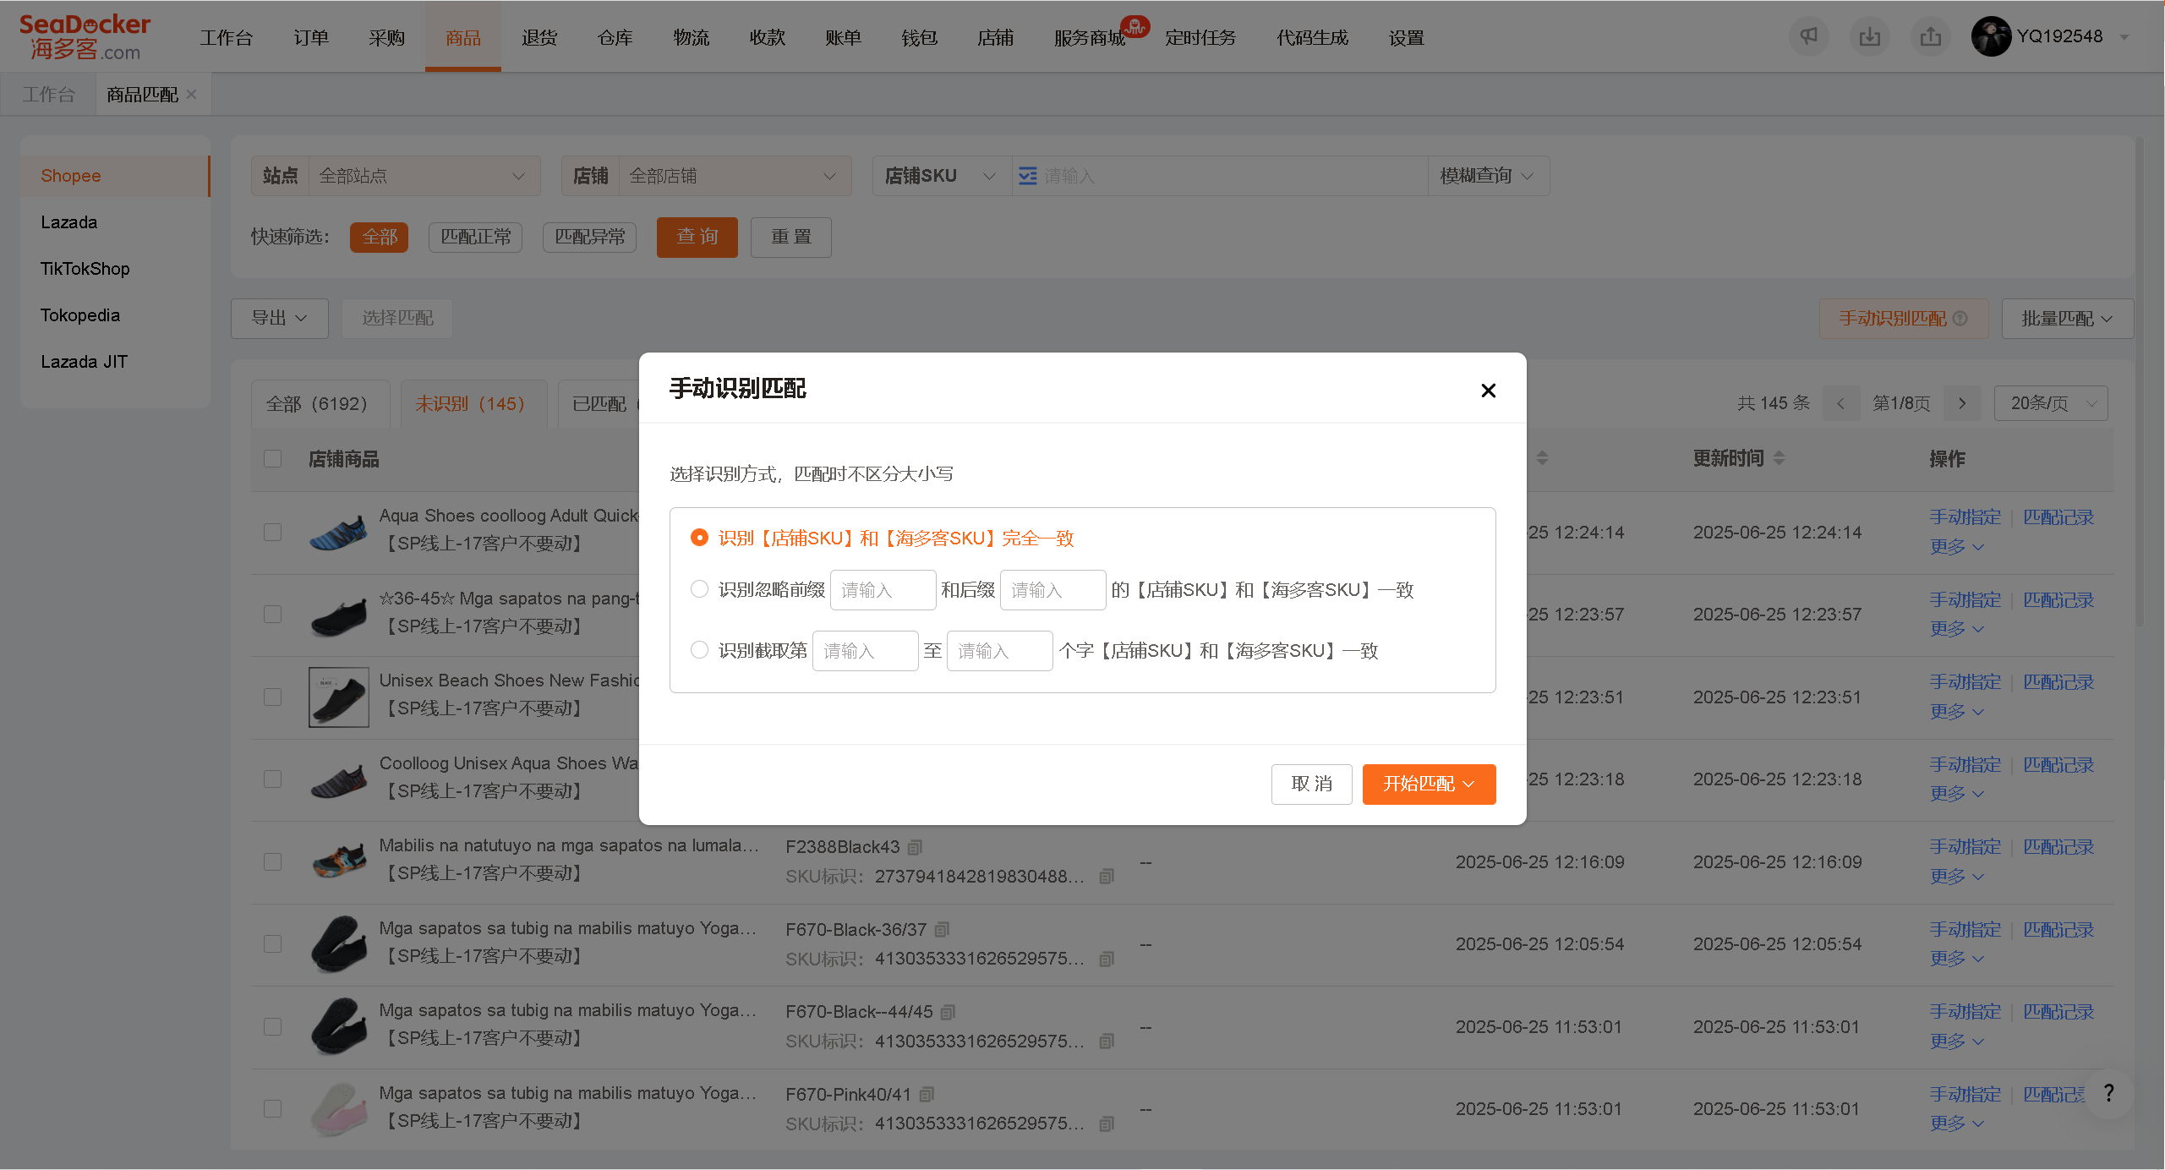Screen dimensions: 2165x1170
Task: Click the batch input icon in SKU search
Action: [x=1027, y=176]
